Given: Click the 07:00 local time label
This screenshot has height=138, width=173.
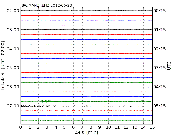Looking at the screenshot, I should (13, 106).
